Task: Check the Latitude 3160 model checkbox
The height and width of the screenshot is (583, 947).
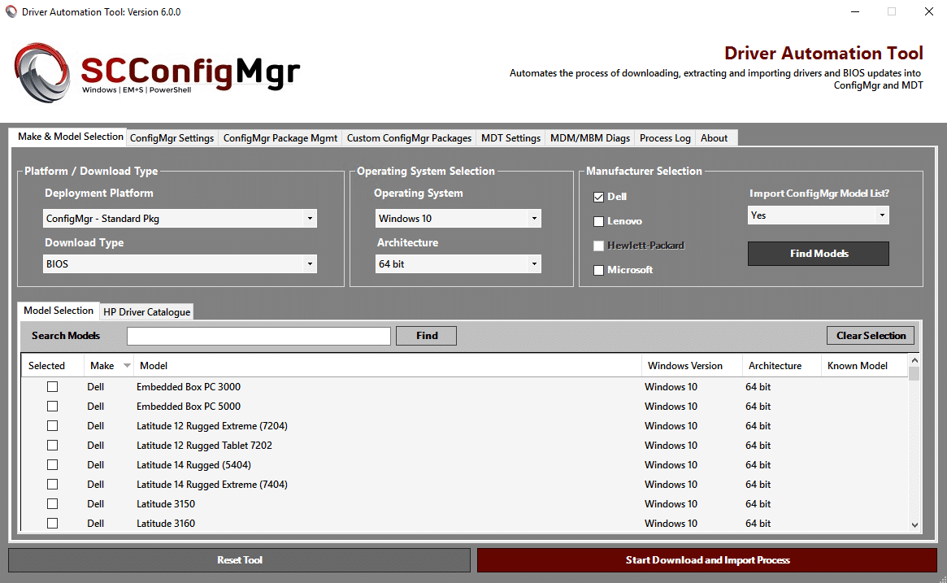Action: [53, 523]
